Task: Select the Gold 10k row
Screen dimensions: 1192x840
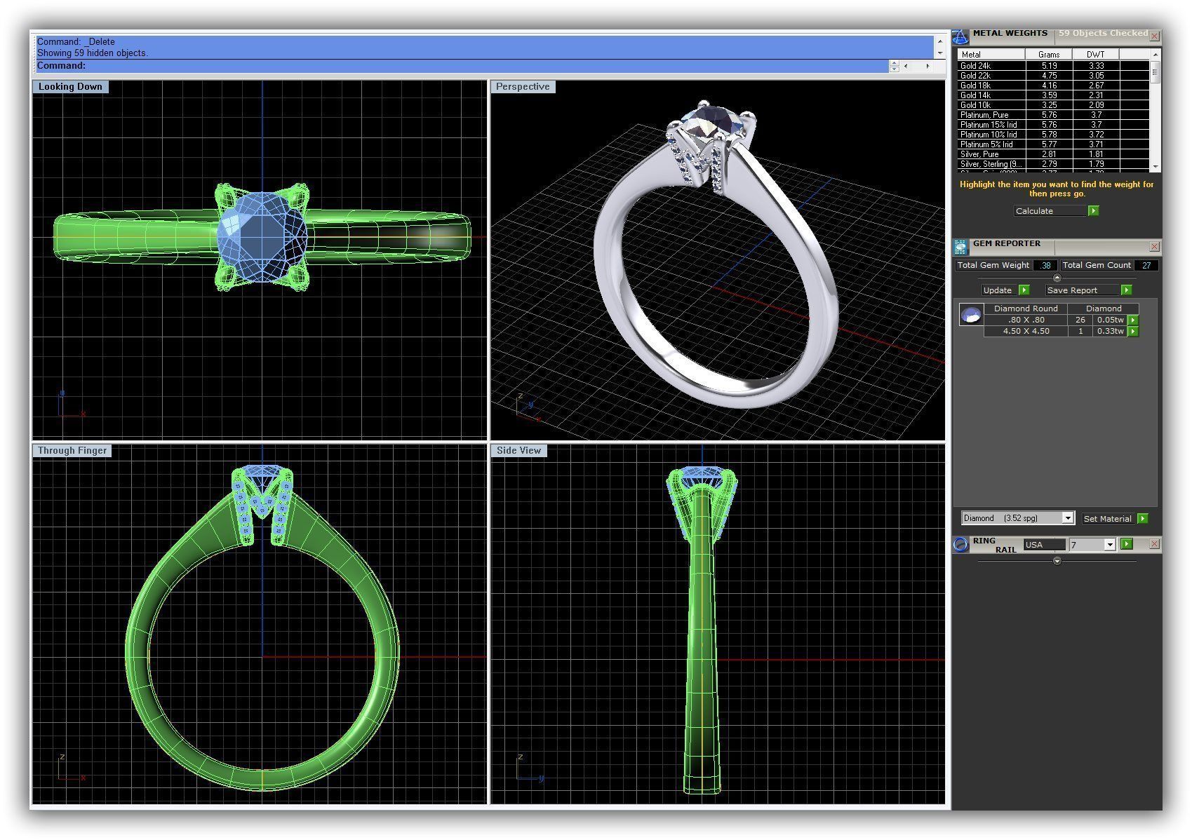Action: (1053, 105)
